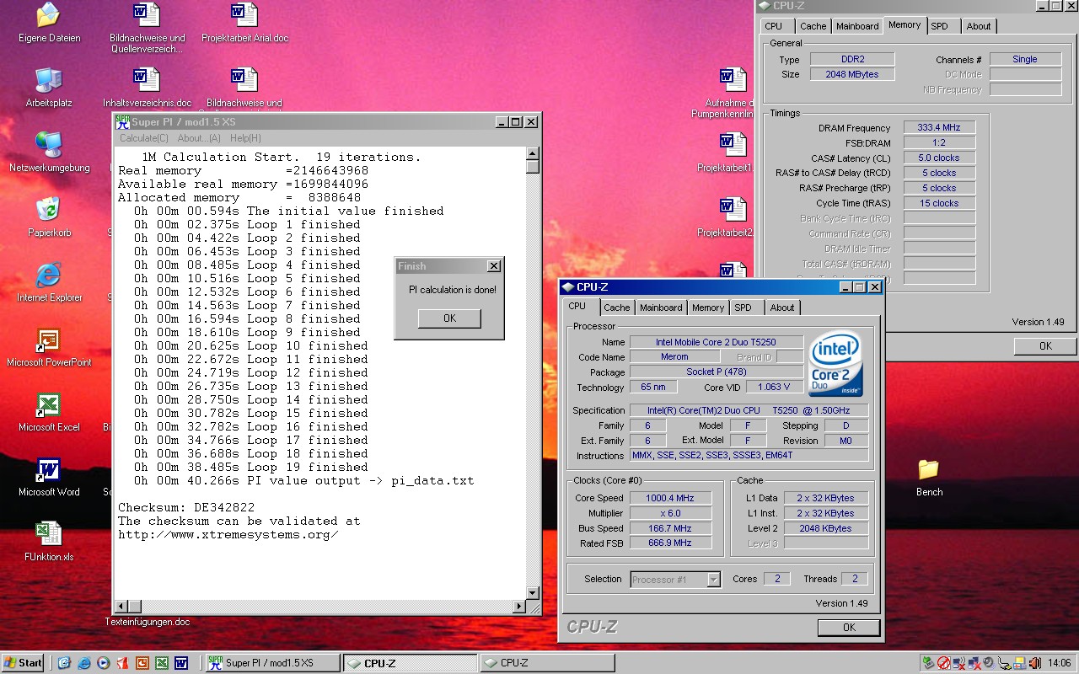
Task: Click OK in the background CPU-Z Memory window
Action: (1045, 346)
